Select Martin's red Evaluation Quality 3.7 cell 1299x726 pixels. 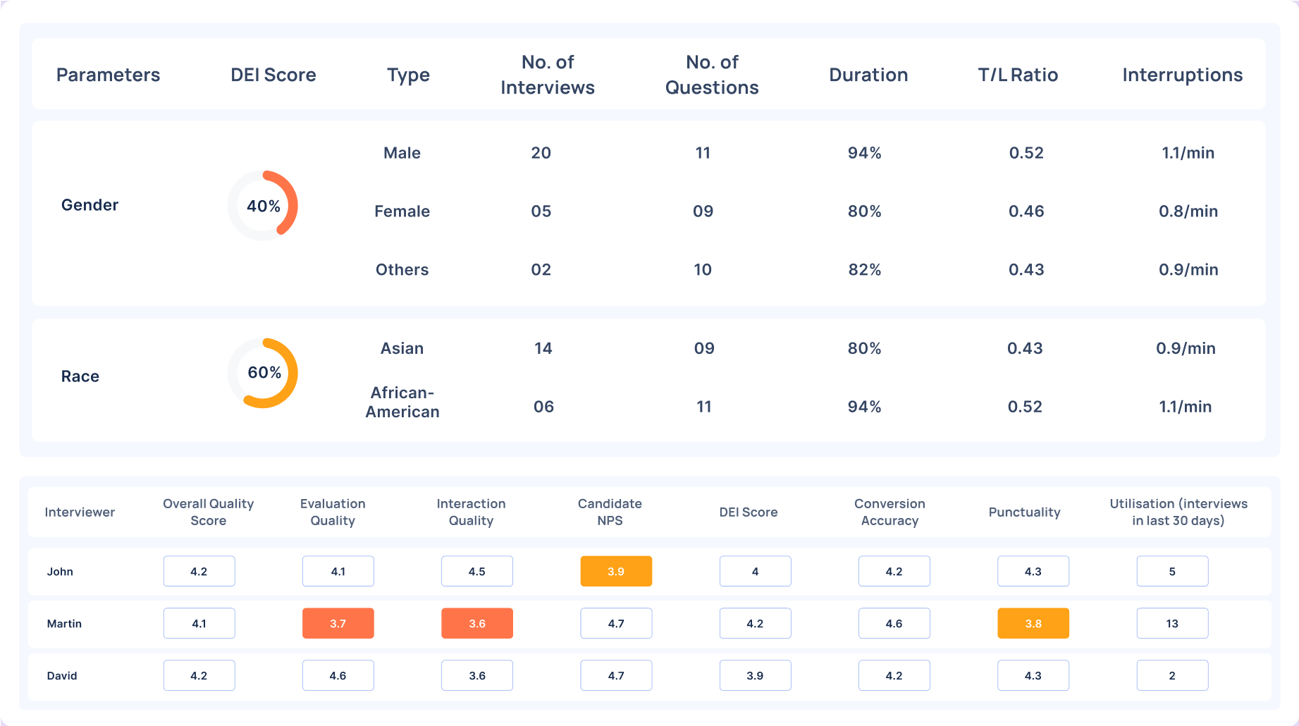point(338,624)
